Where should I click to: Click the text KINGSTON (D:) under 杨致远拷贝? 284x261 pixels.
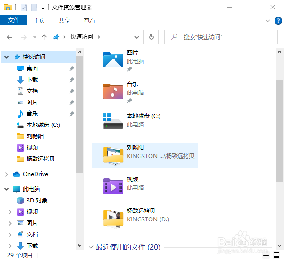[x=148, y=219]
